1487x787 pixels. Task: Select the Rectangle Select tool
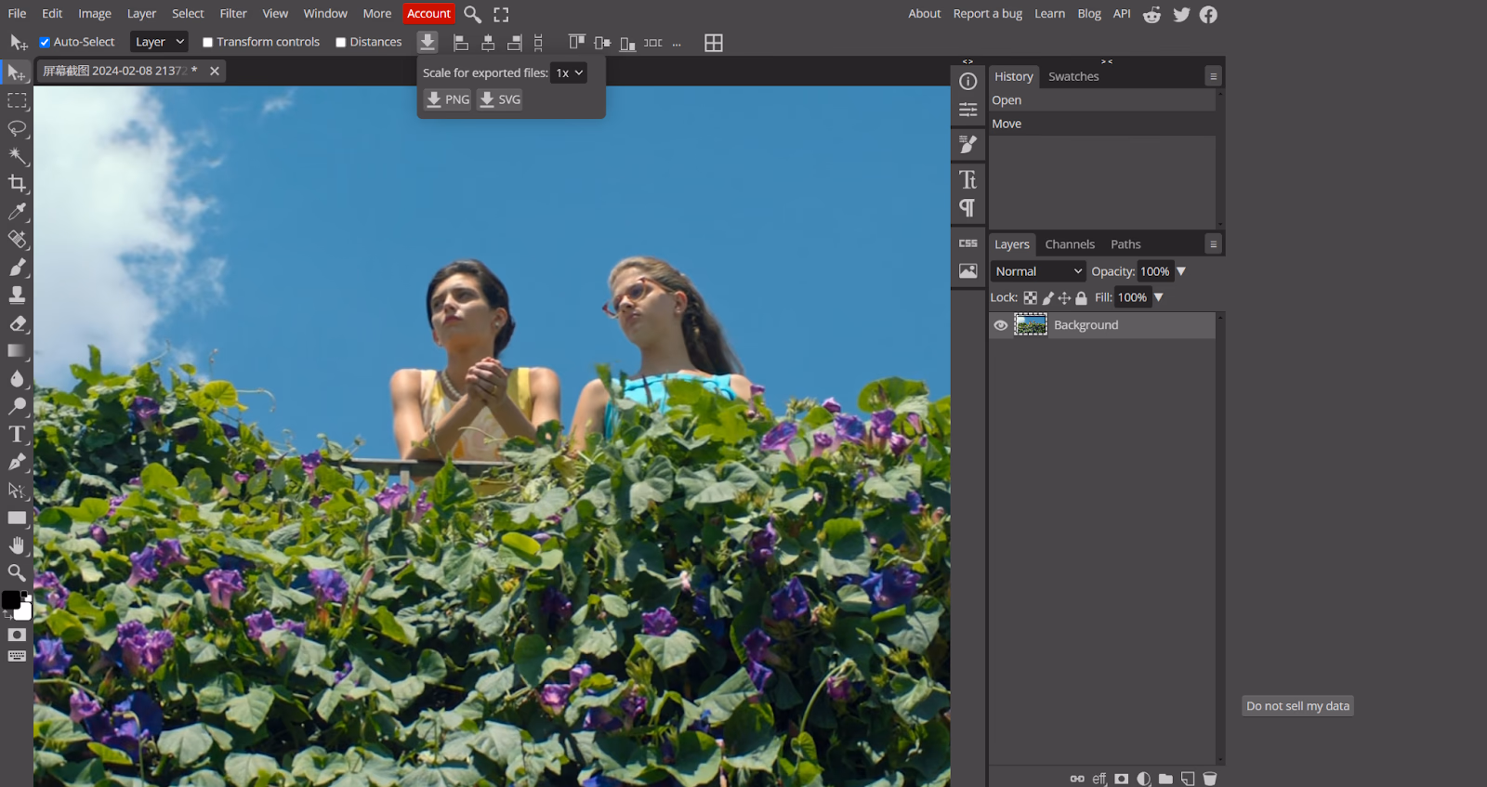17,100
